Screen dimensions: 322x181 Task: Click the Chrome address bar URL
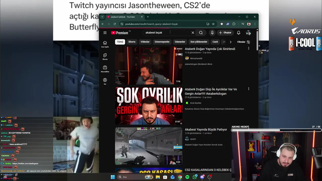click(x=151, y=24)
